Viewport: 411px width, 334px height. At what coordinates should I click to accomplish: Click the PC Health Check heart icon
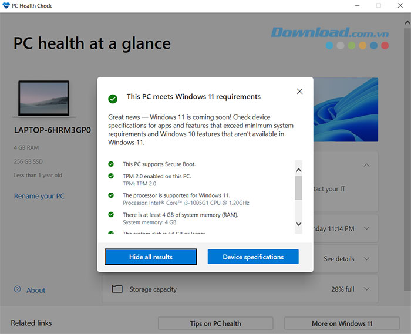coord(6,5)
